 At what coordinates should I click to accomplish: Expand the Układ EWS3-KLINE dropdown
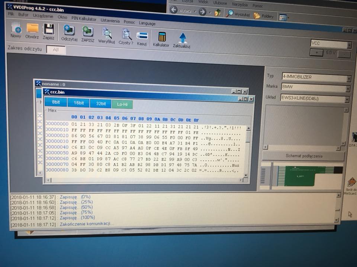[x=347, y=100]
